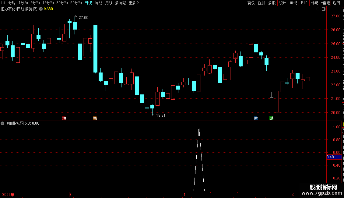344x198 pixels.
Task: Click the 跌 event marker icon
Action: [271, 118]
